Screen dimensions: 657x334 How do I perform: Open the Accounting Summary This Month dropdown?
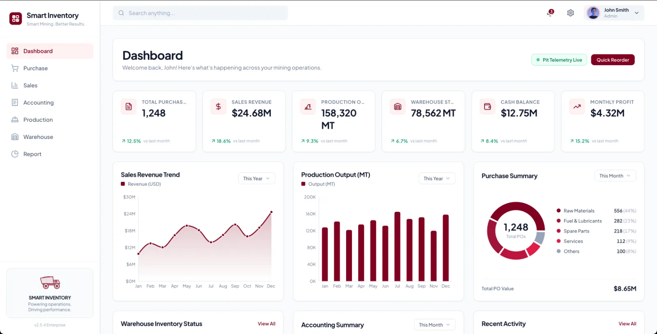click(x=434, y=325)
